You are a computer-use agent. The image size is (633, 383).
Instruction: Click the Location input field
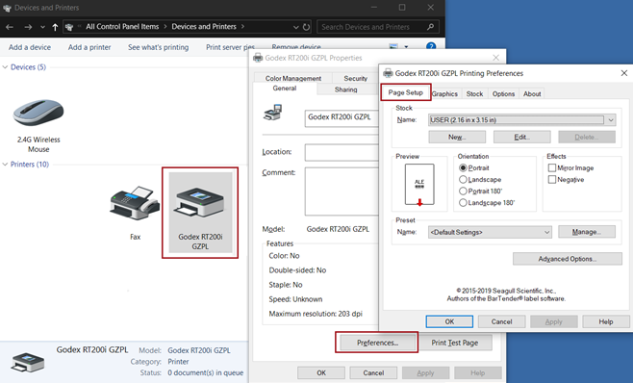point(342,152)
